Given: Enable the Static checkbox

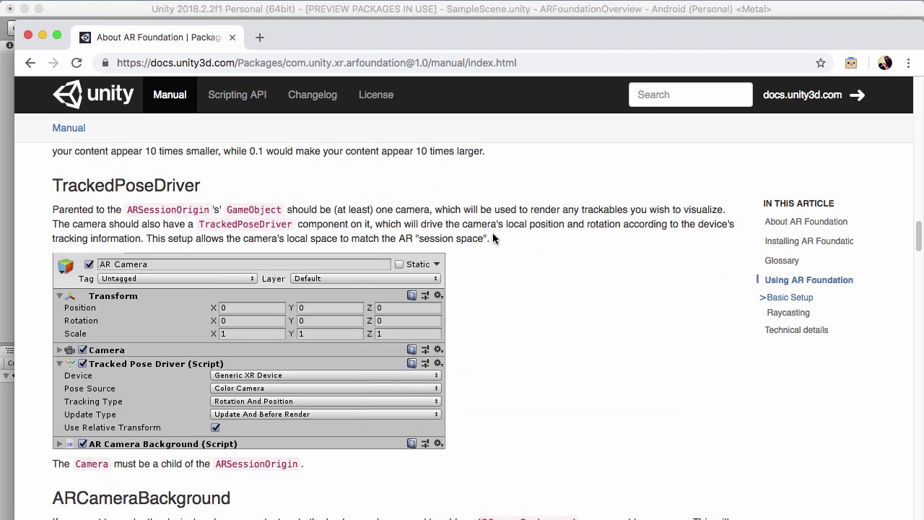Looking at the screenshot, I should tap(399, 264).
